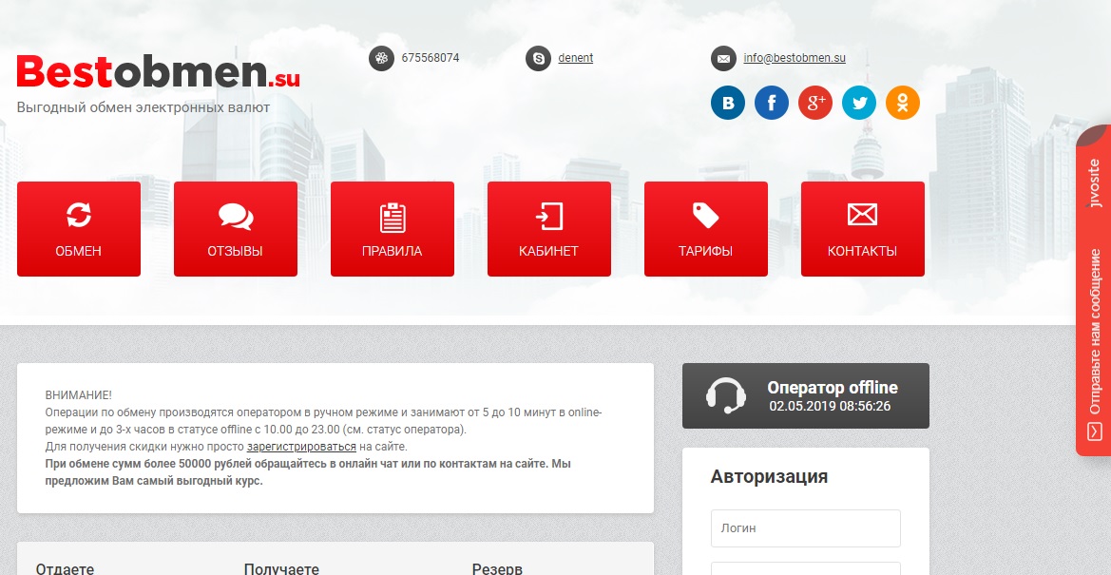Open the ОТЗЫВЫ reviews section
Image resolution: width=1111 pixels, height=575 pixels.
pos(236,229)
